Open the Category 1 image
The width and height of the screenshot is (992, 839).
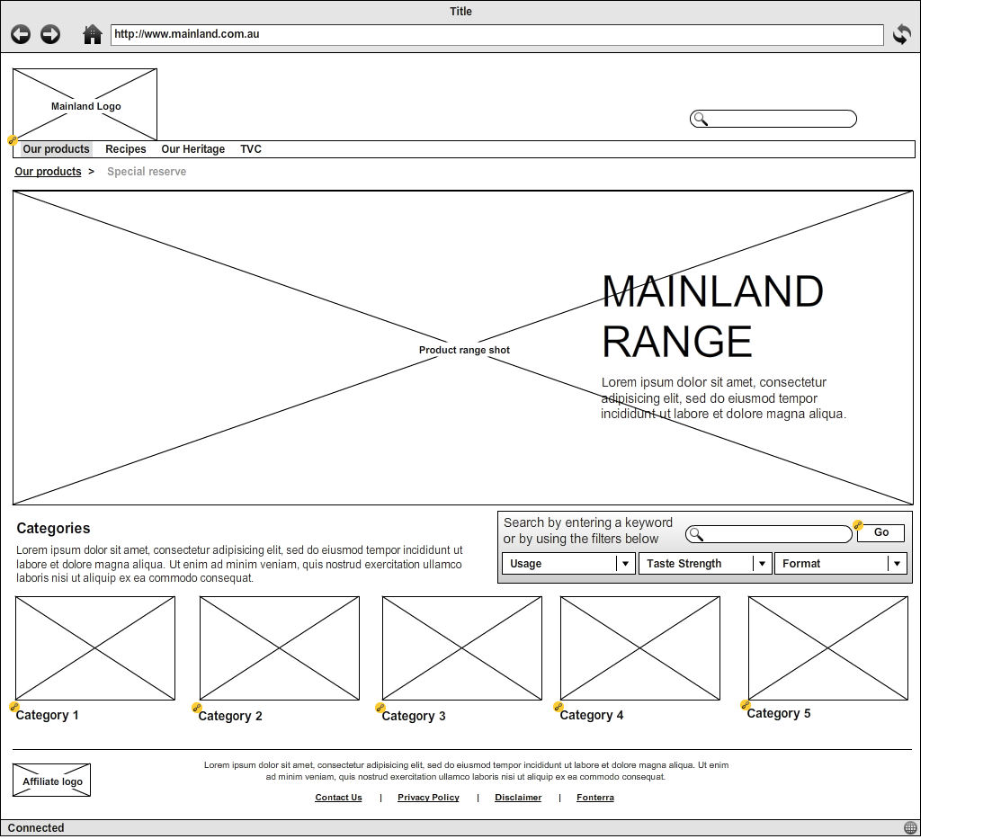[95, 648]
